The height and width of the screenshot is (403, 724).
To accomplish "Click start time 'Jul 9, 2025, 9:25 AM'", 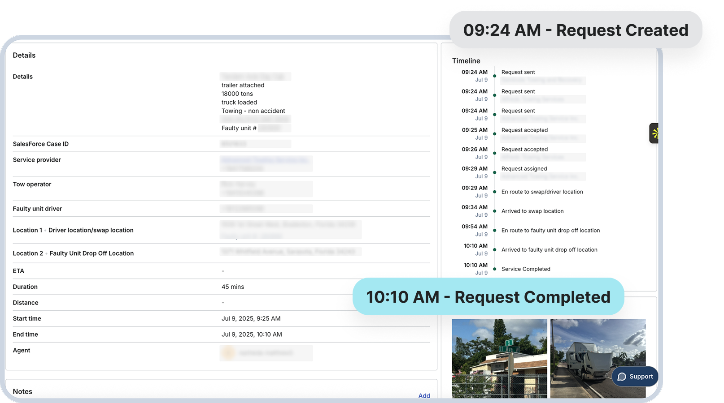I will (x=251, y=319).
